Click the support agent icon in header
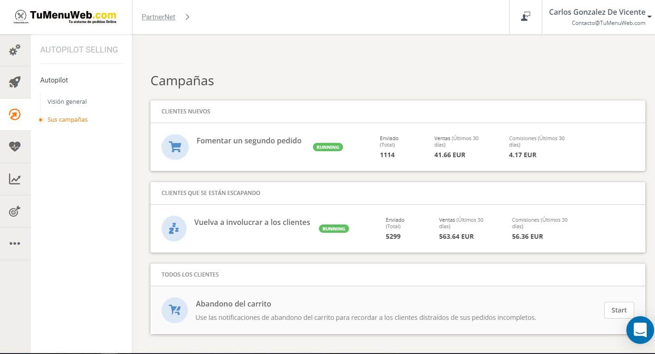 point(525,17)
